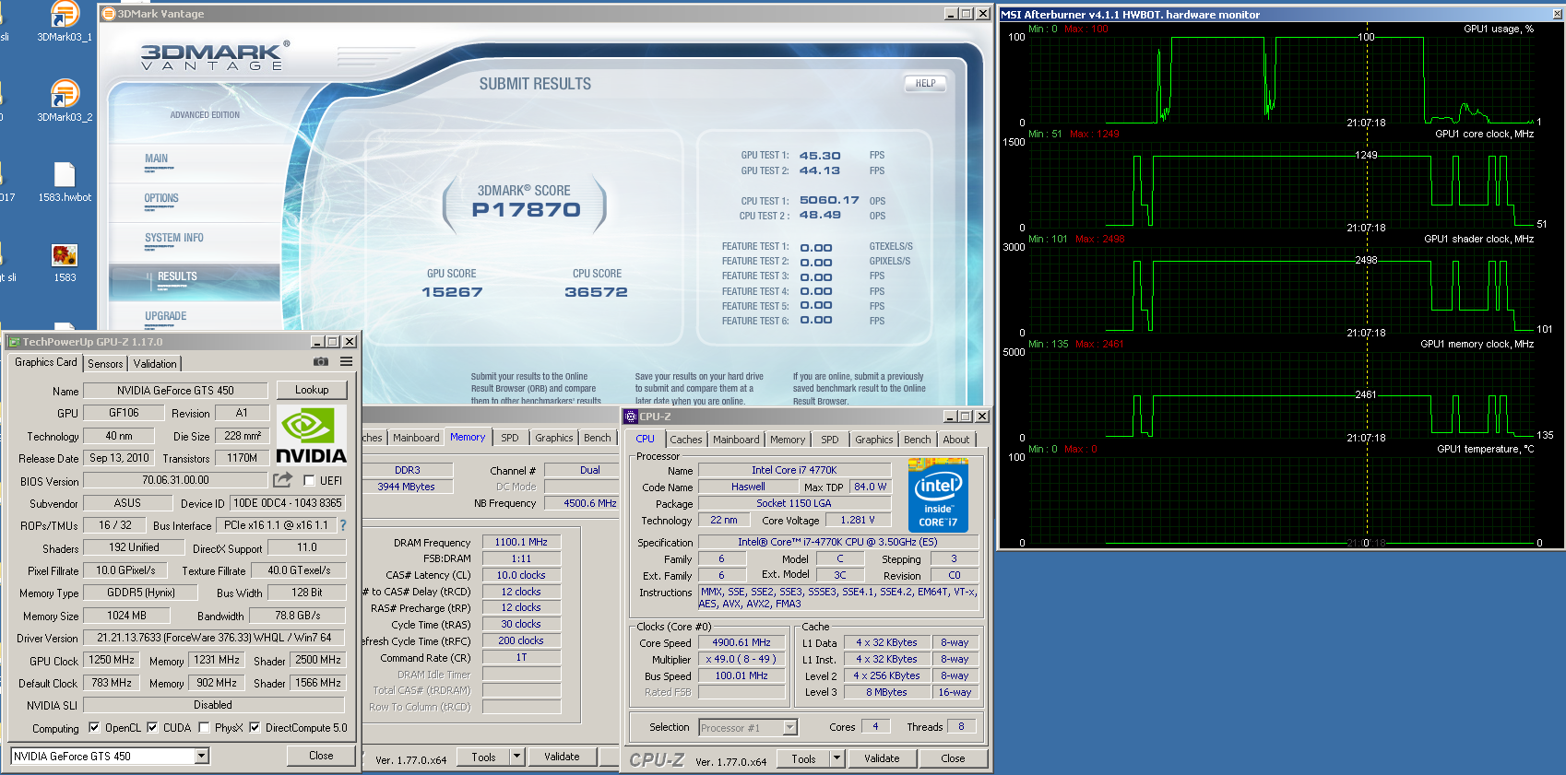Image resolution: width=1566 pixels, height=775 pixels.
Task: Open UPGRADE in 3DMark Vantage sidebar
Action: [x=166, y=316]
